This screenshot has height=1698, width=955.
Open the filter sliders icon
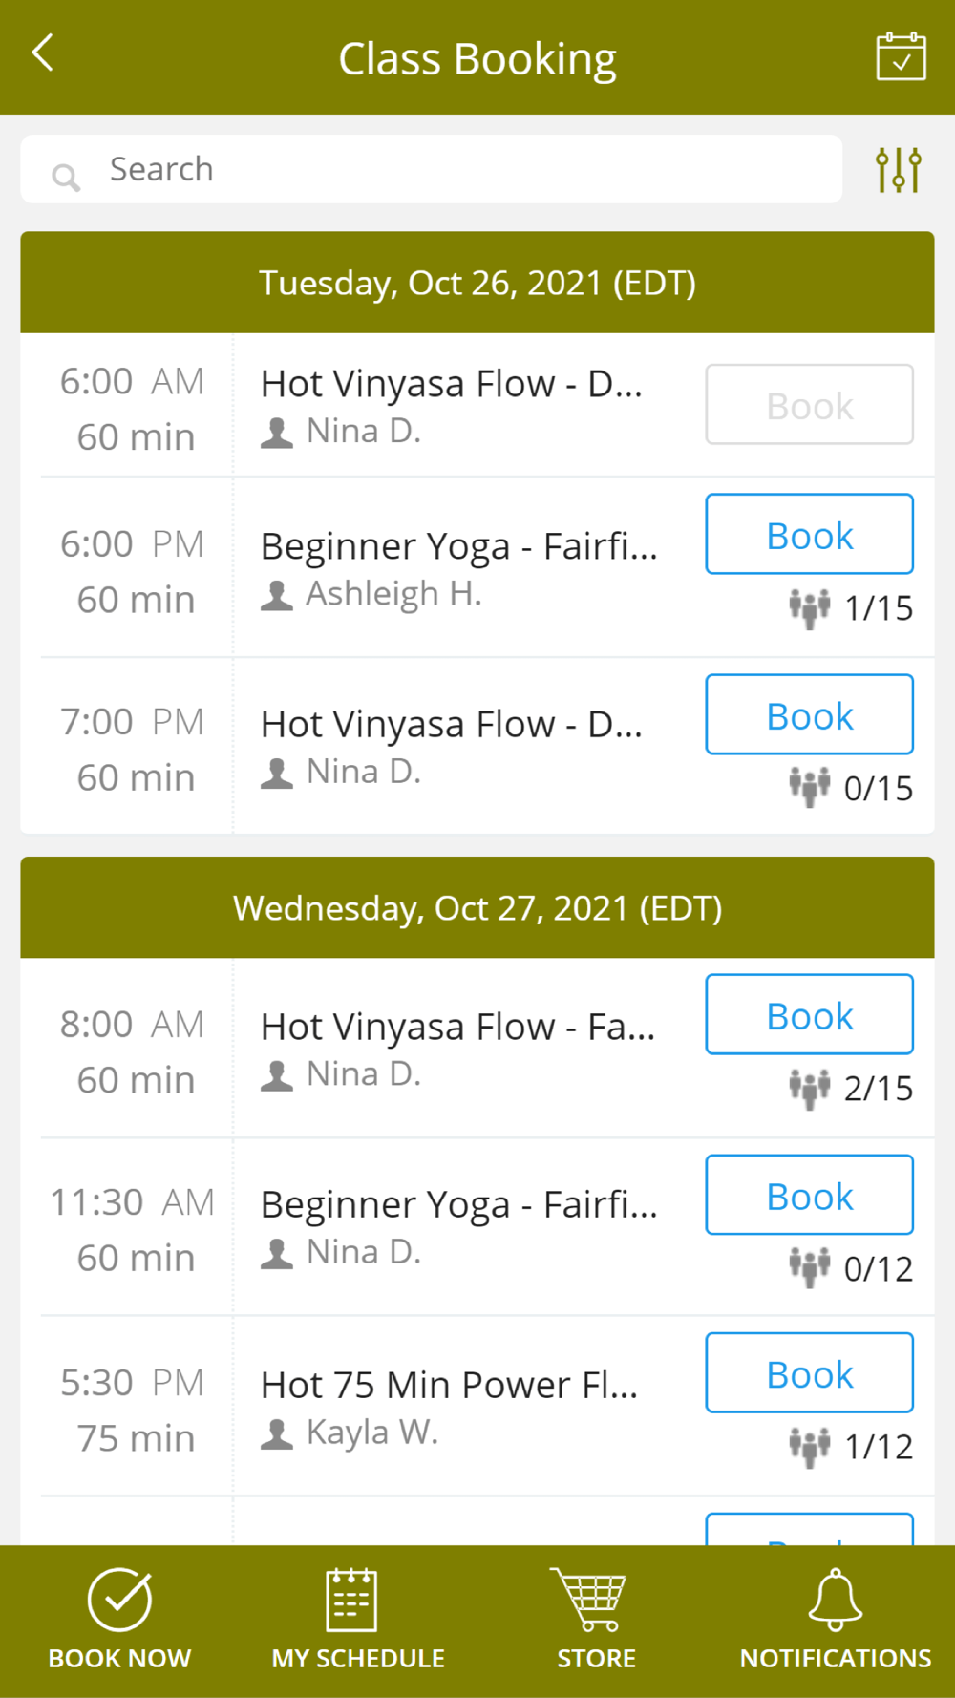pos(899,170)
